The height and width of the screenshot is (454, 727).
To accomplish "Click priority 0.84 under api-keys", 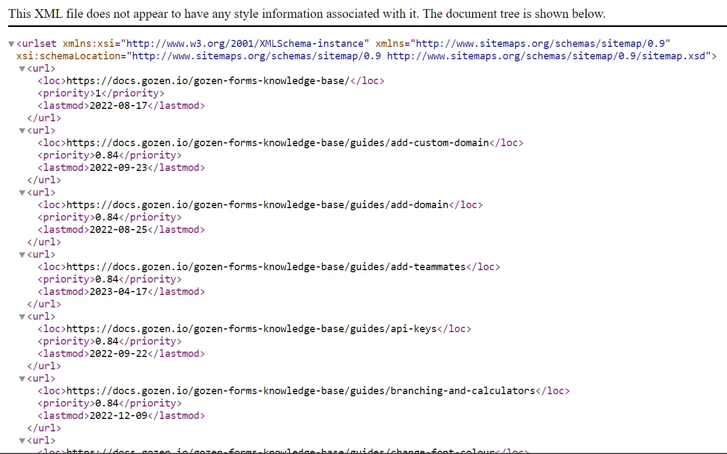I will tap(106, 341).
